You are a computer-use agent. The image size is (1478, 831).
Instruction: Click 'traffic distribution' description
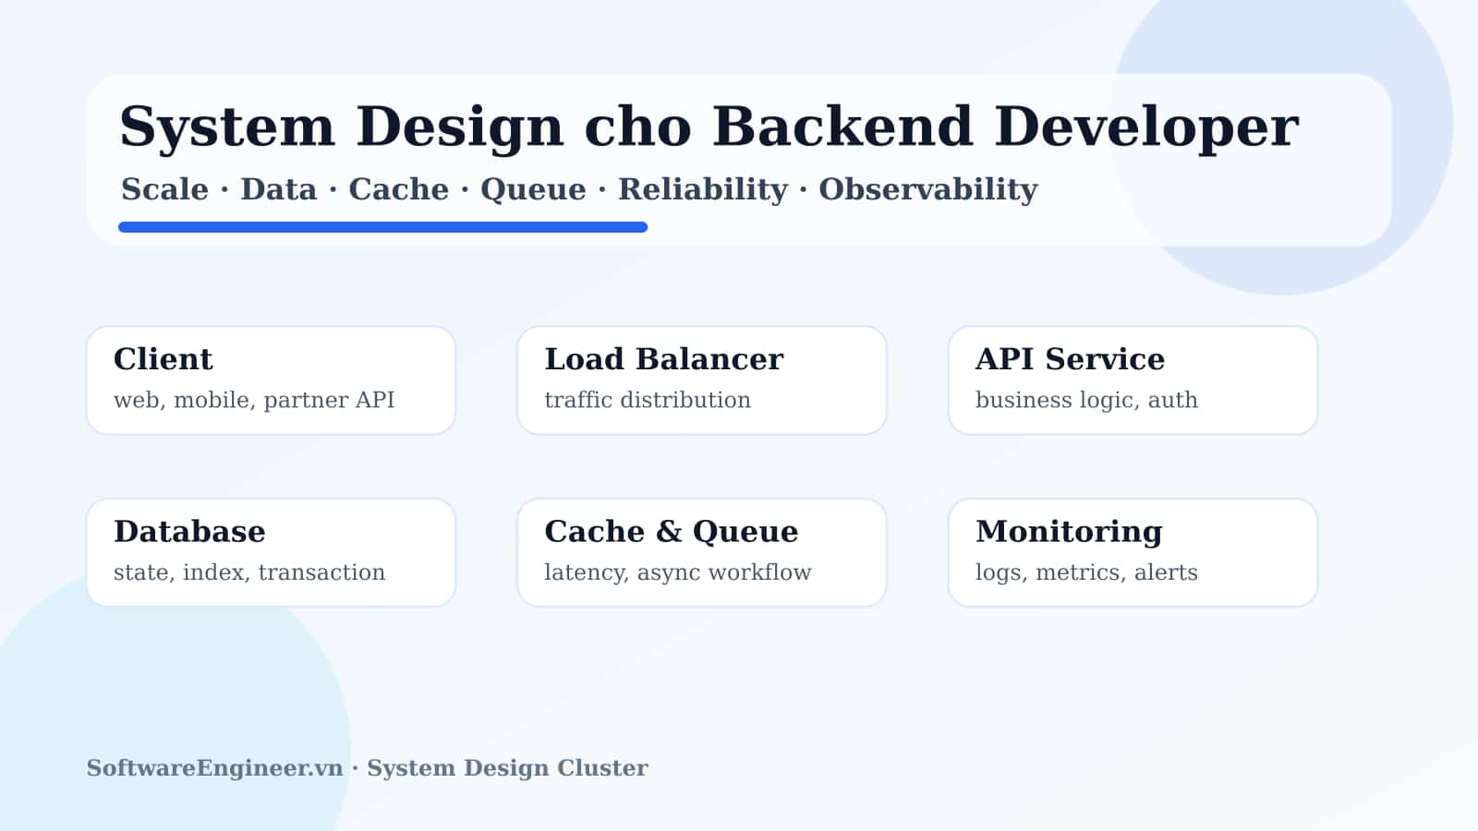pos(648,400)
